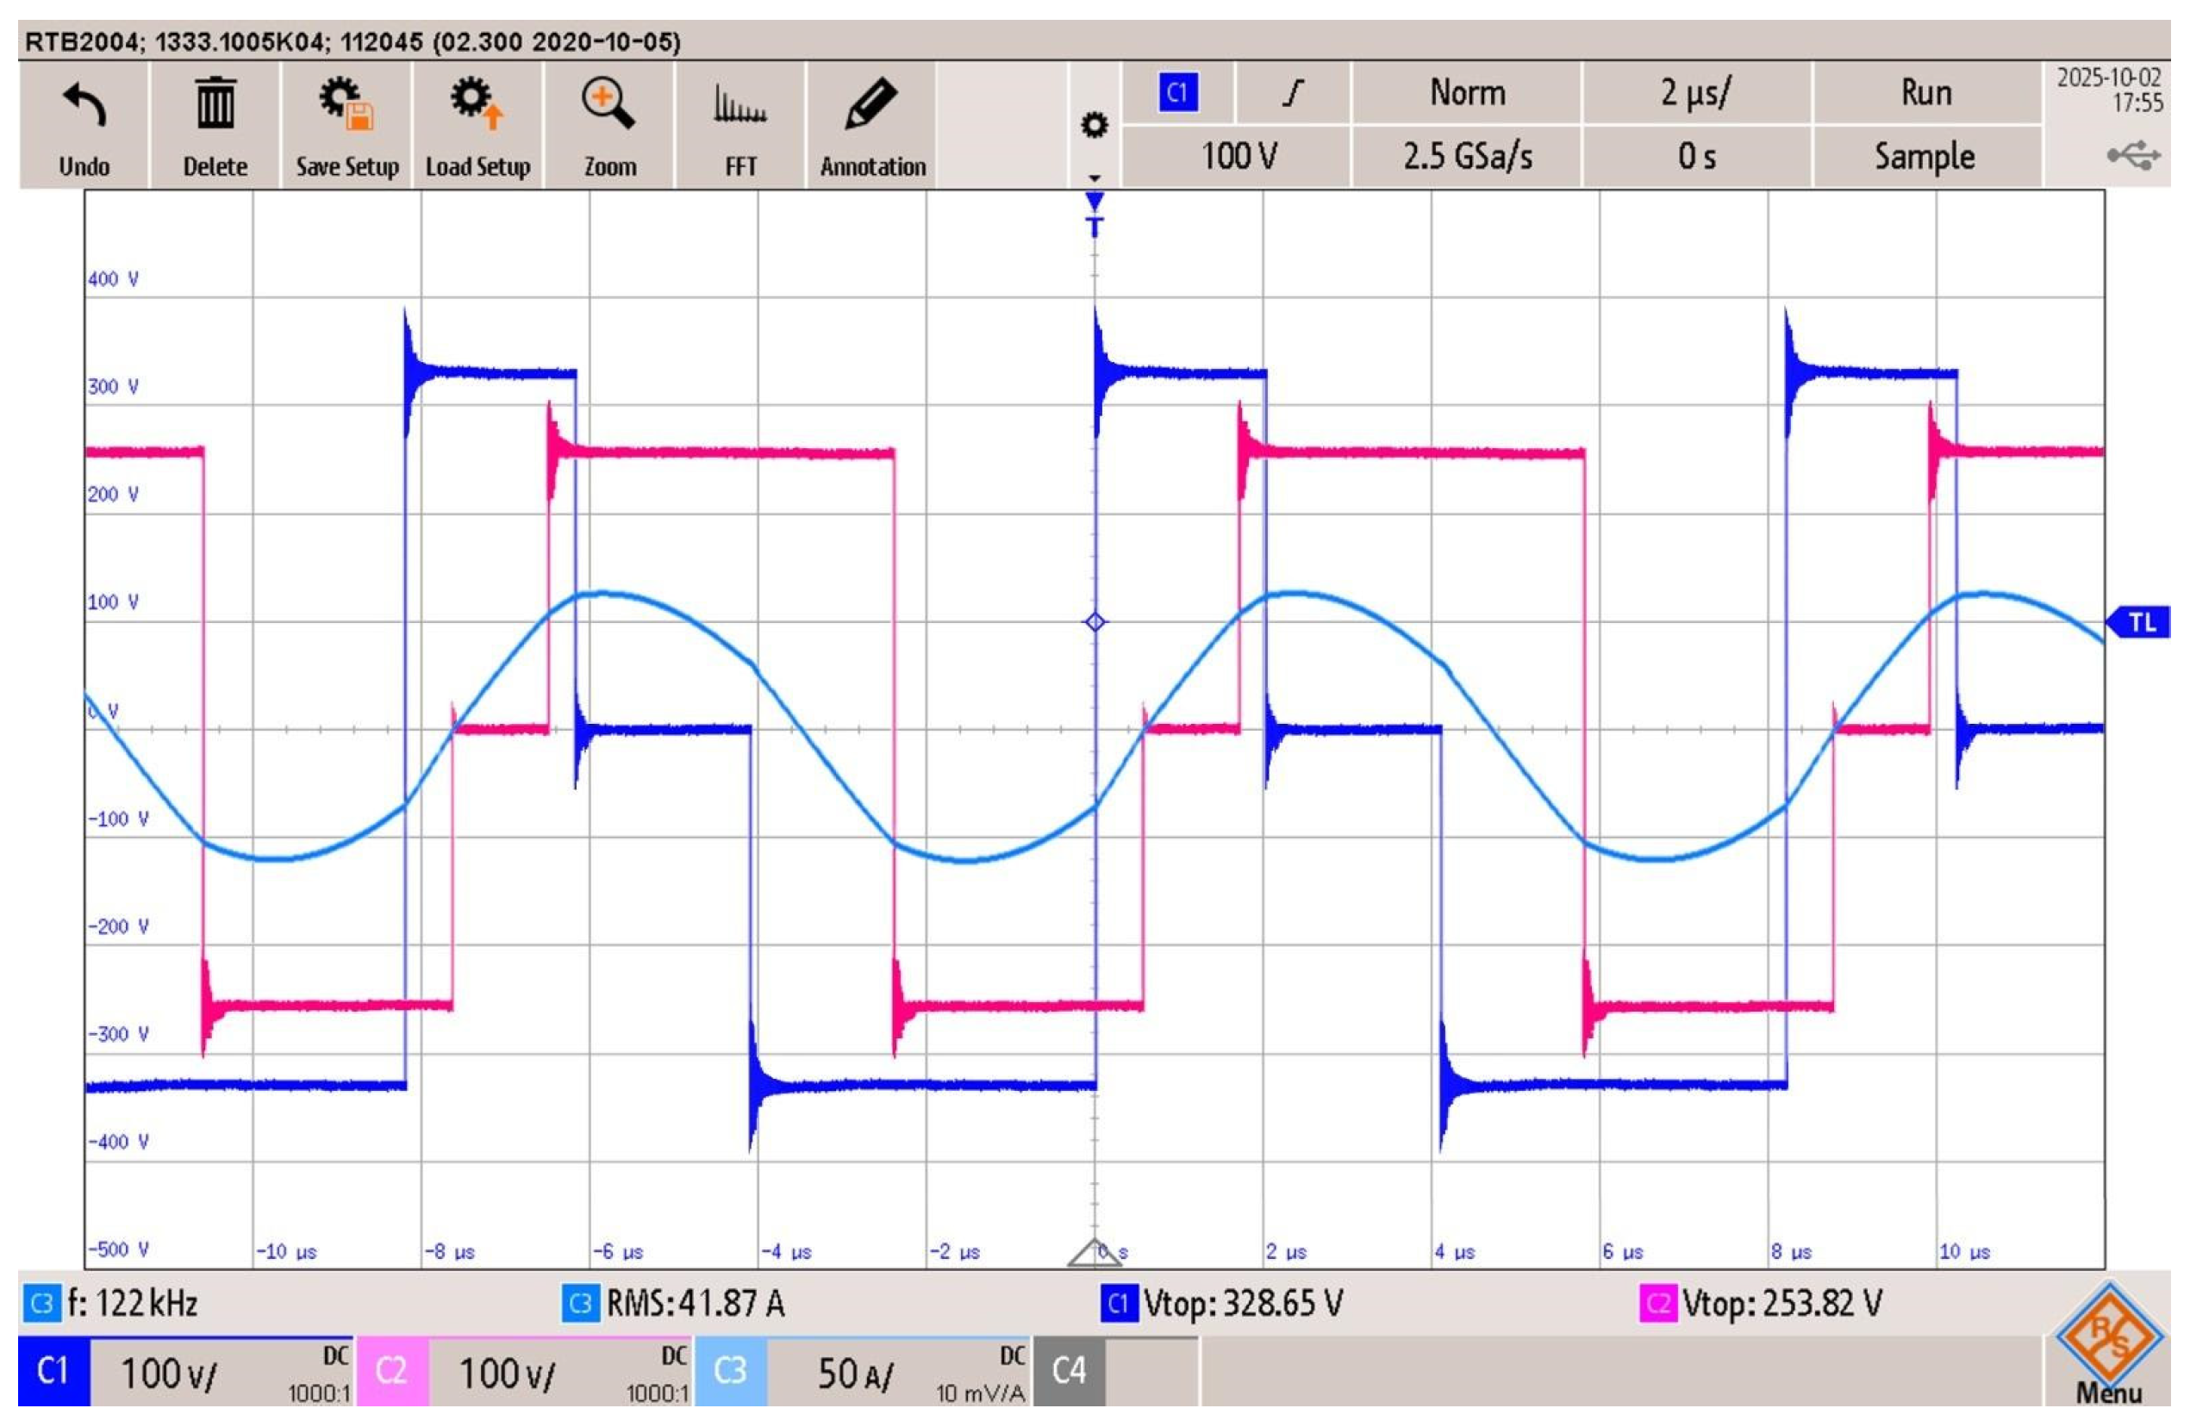Click the Delete trash icon
The width and height of the screenshot is (2190, 1427).
click(x=215, y=105)
